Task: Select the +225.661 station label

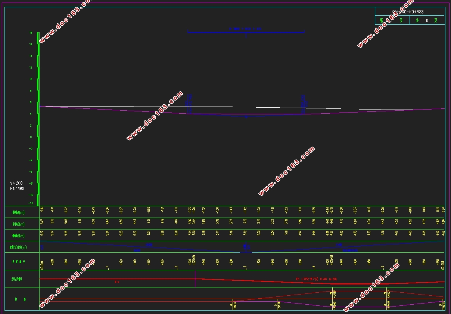Action: [x=194, y=260]
